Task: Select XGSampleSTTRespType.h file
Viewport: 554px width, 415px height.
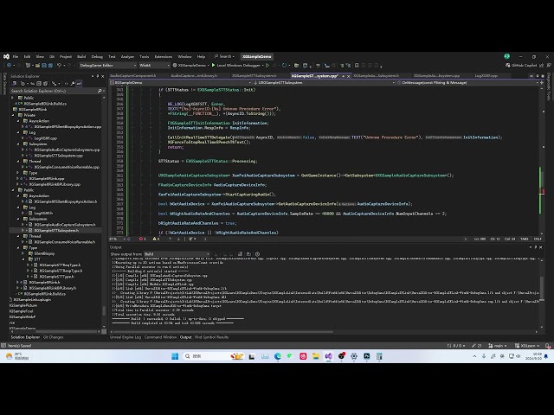Action: (x=61, y=271)
